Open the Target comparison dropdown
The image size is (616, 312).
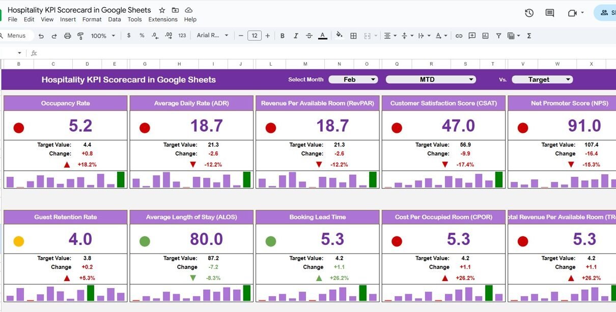coord(542,79)
